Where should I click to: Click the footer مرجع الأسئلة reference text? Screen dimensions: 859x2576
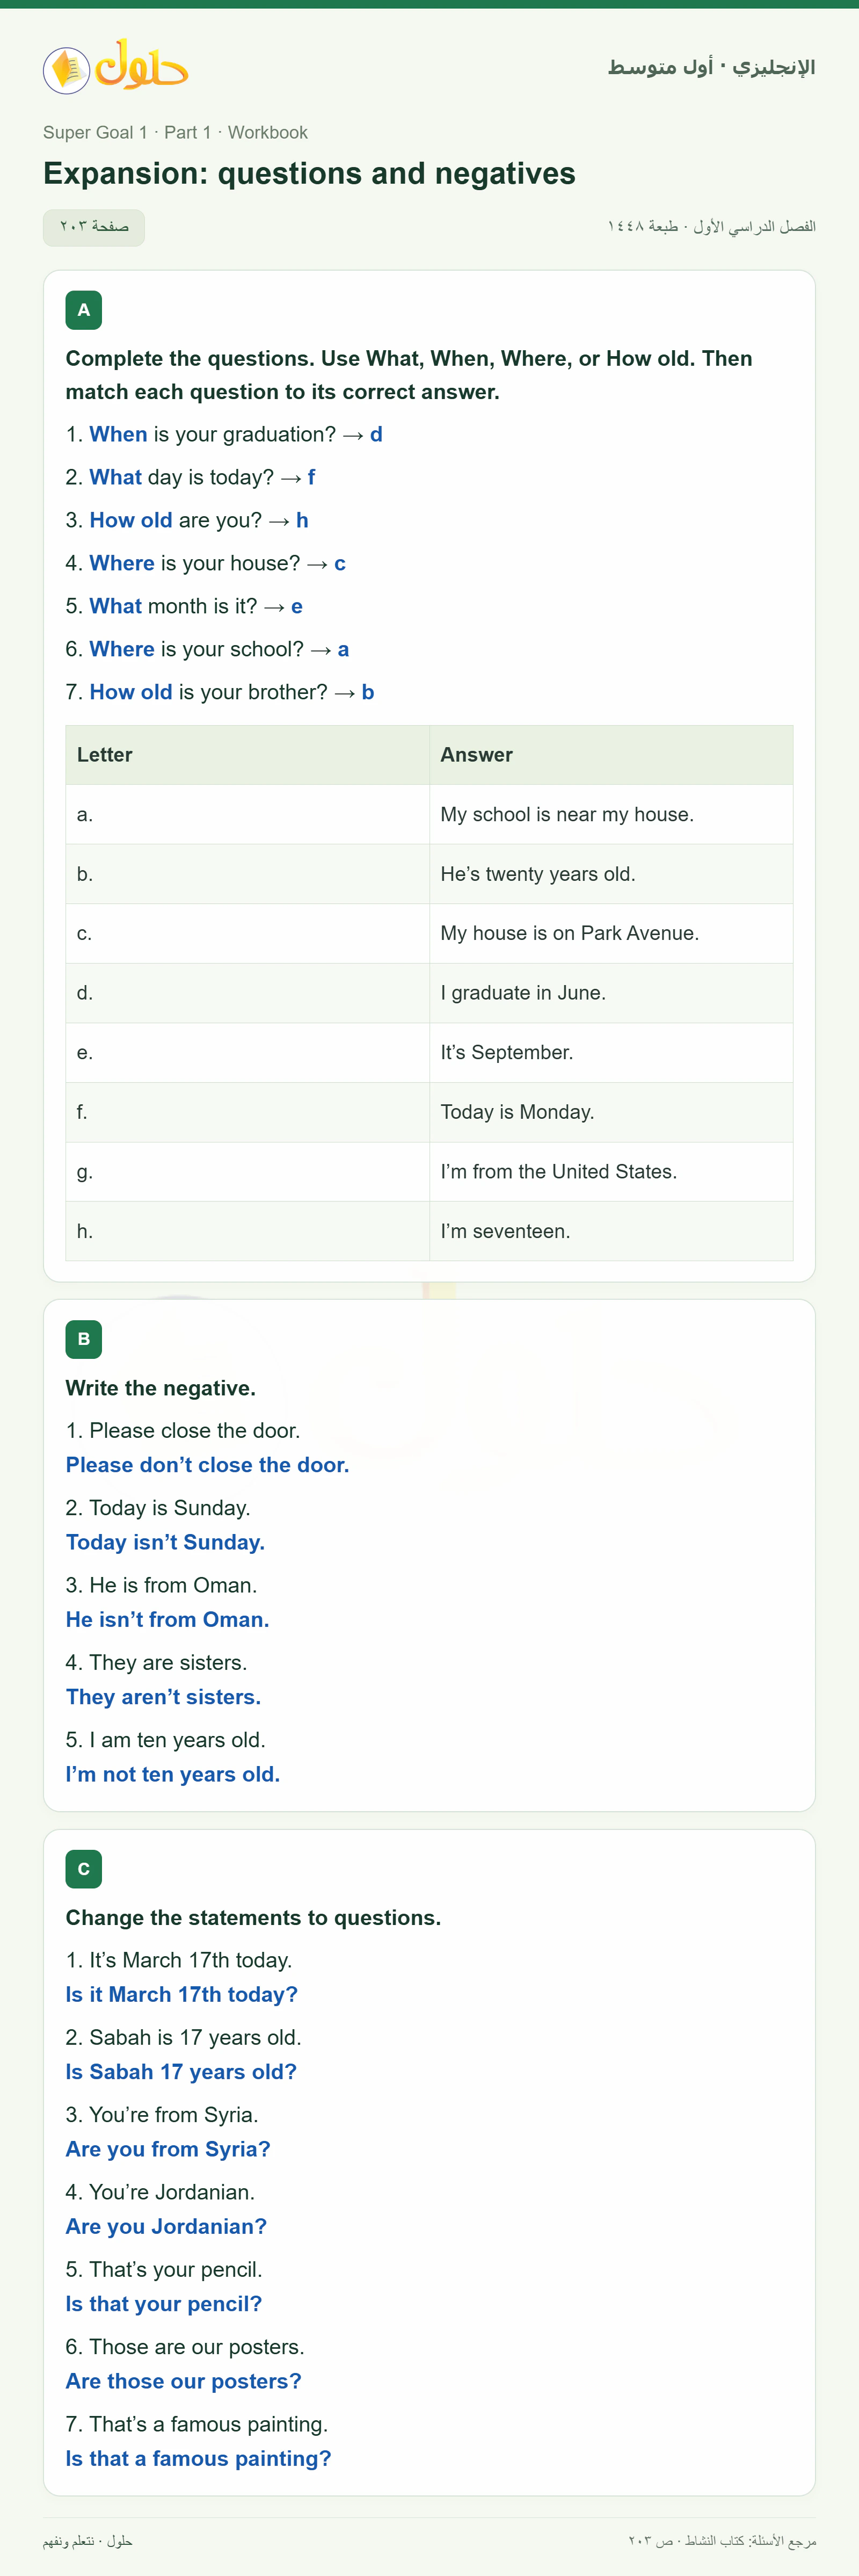[722, 2541]
